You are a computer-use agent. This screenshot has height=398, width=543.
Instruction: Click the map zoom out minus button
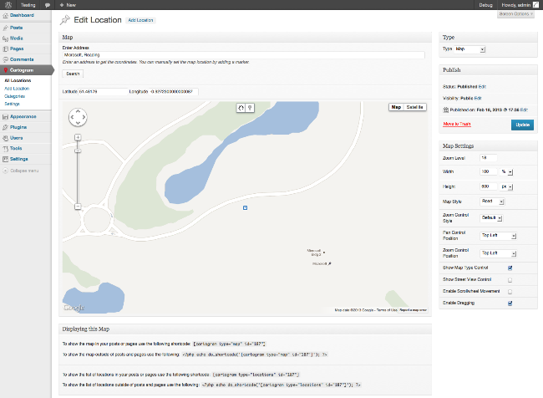coord(78,206)
